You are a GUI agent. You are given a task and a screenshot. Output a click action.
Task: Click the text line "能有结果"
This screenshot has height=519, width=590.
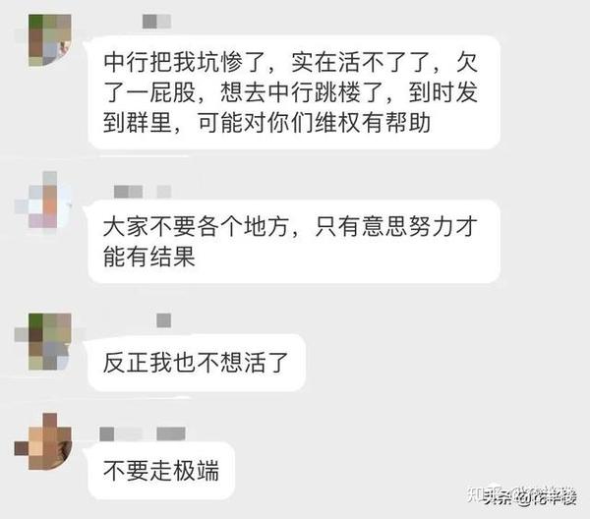pyautogui.click(x=149, y=257)
